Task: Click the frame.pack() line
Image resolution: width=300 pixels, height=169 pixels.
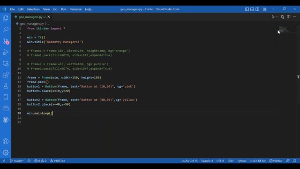Action: 38,82
